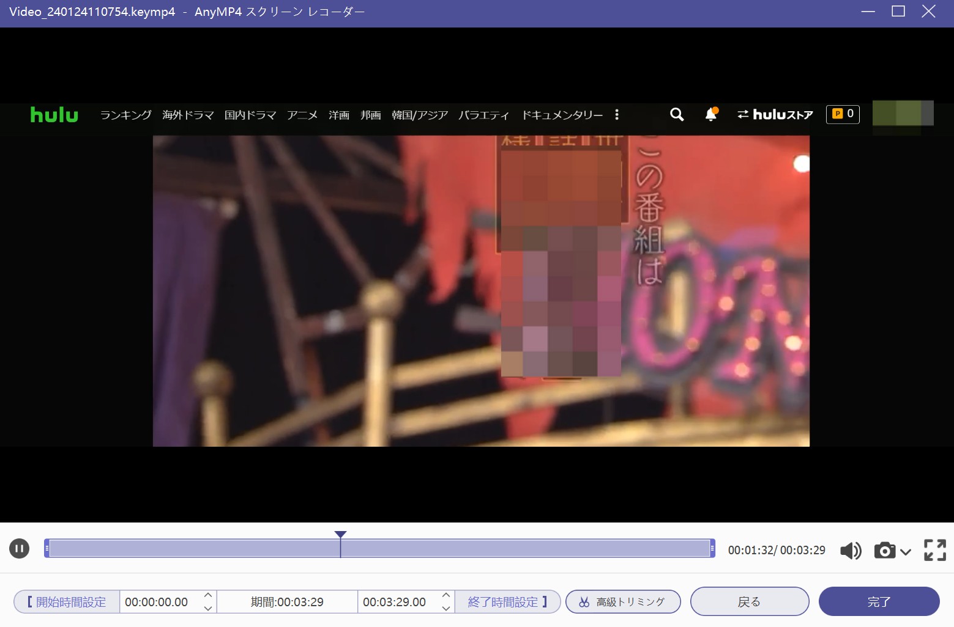
Task: Decrease end time with down arrow
Action: tap(446, 609)
